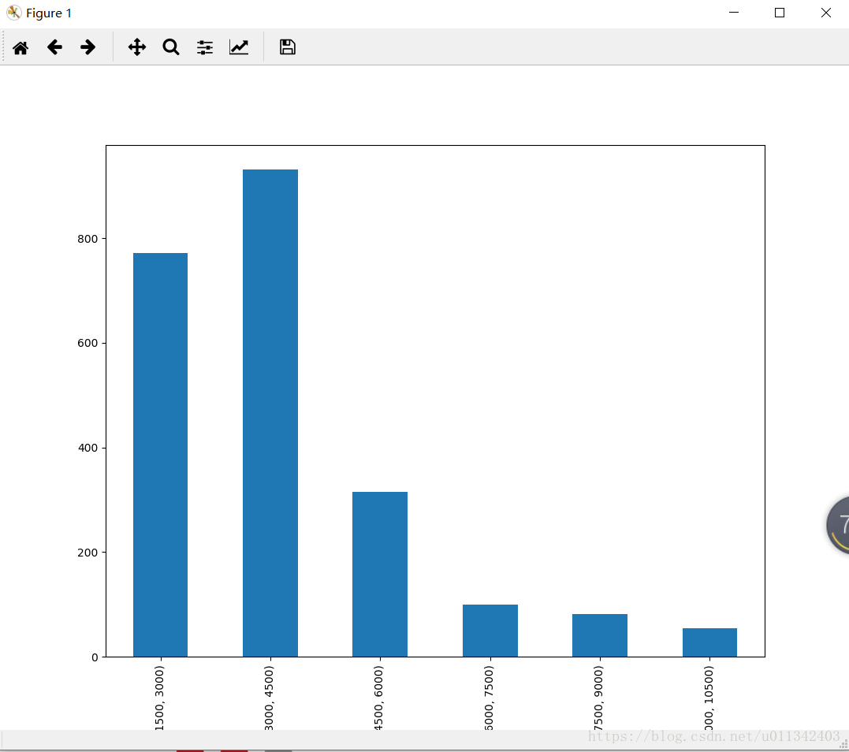
Task: Maximize the Figure 1 window
Action: pos(780,13)
